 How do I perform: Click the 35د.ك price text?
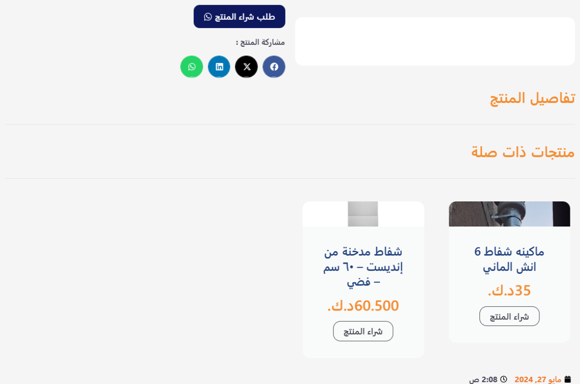509,290
